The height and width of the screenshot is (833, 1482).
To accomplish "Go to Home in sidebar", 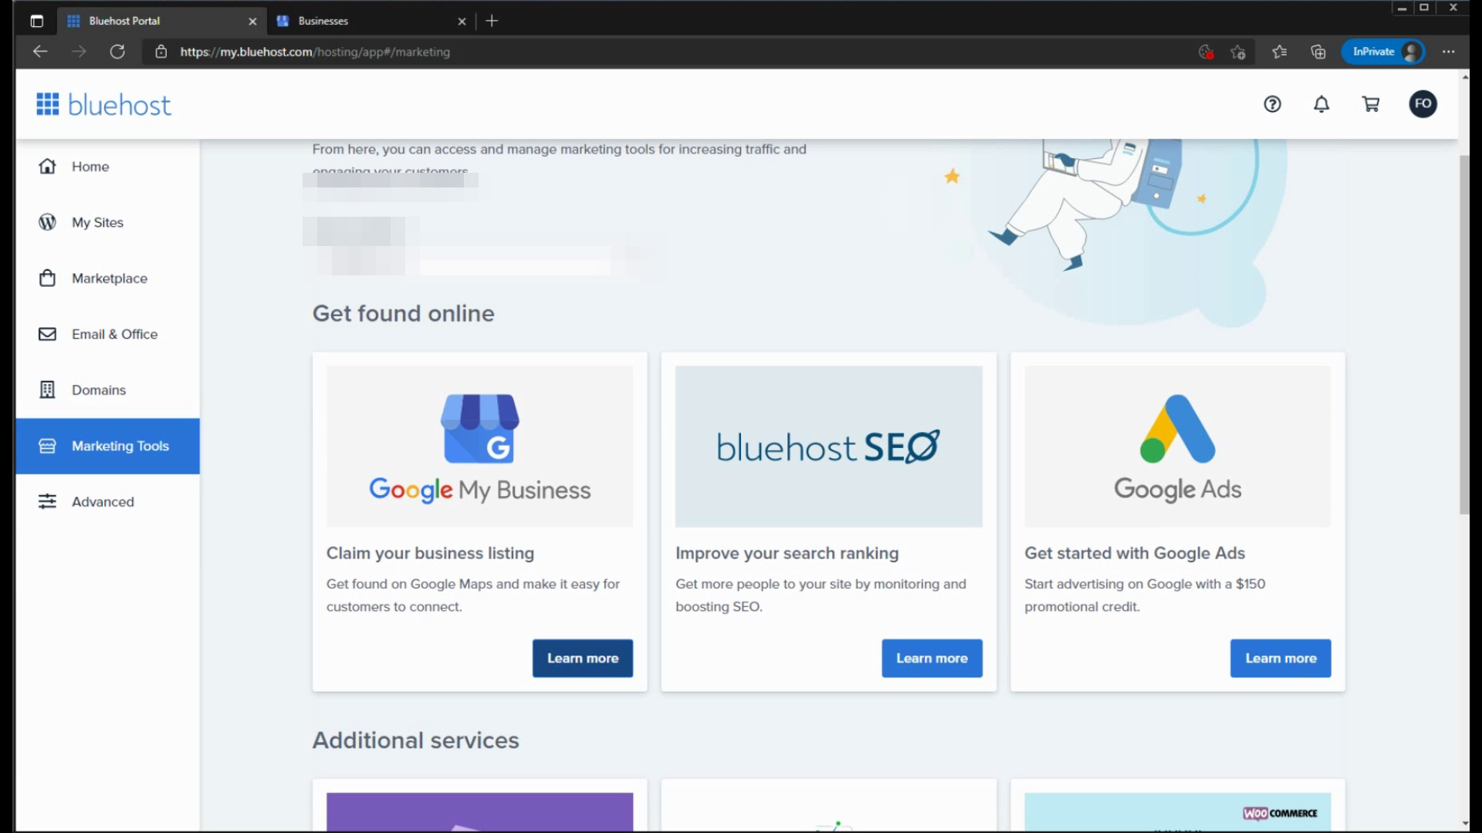I will 90,167.
